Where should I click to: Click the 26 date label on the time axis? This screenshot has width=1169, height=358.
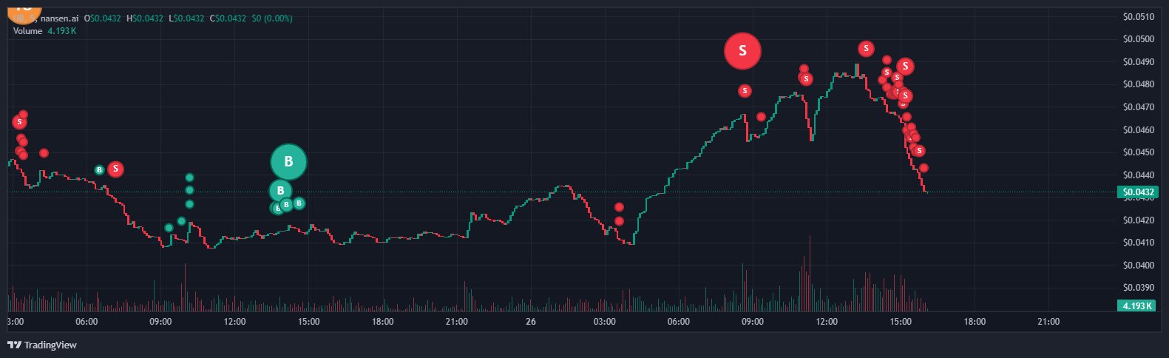531,322
